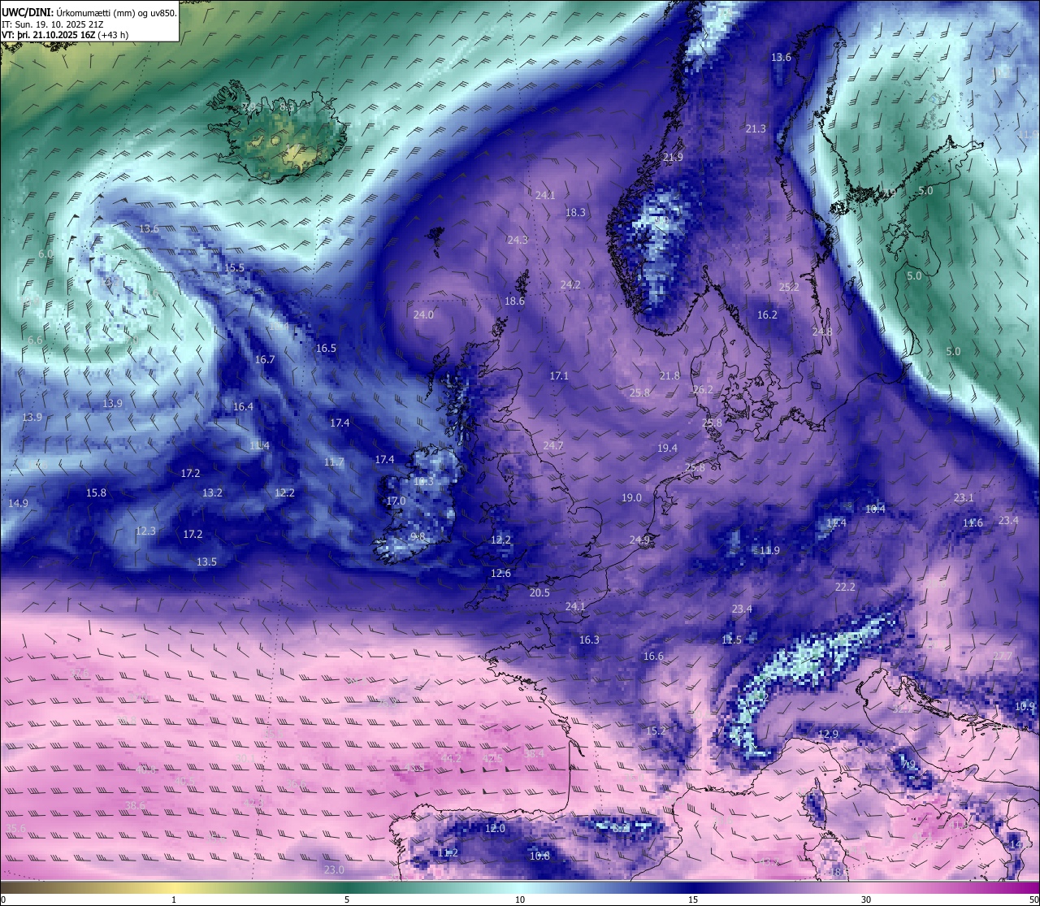
Task: Click the 14.9 value at the left edge
Action: [18, 503]
